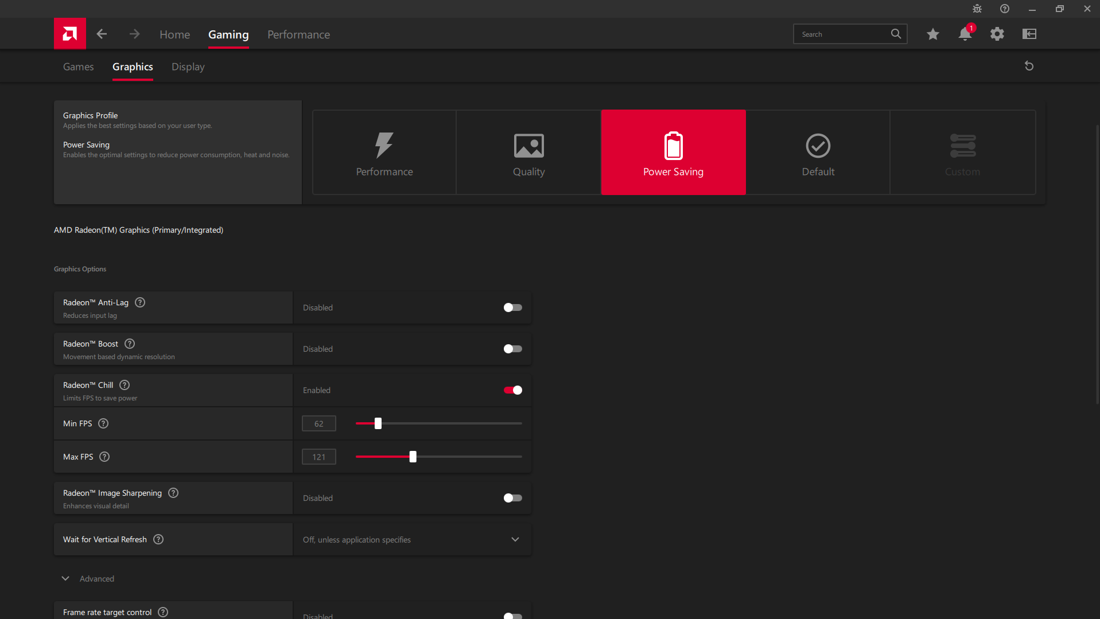This screenshot has width=1100, height=619.
Task: Open settings gear icon
Action: click(997, 34)
